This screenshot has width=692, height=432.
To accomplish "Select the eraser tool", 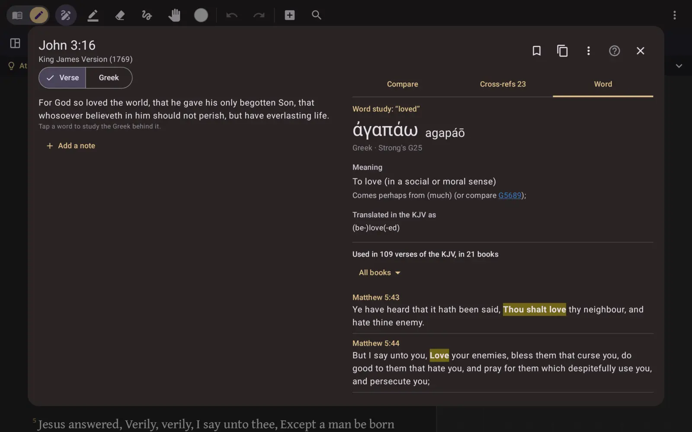I will point(120,16).
